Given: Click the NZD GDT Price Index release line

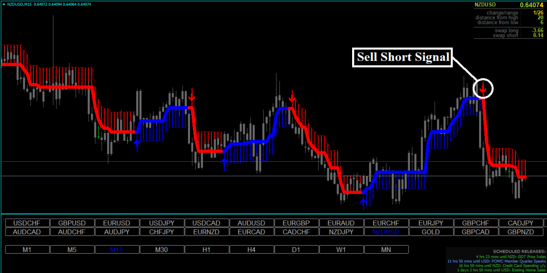Looking at the screenshot, I should click(x=511, y=256).
